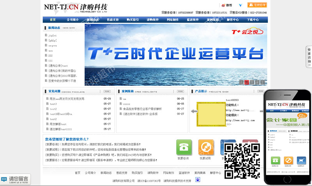Open news item 222

(x=50, y=55)
